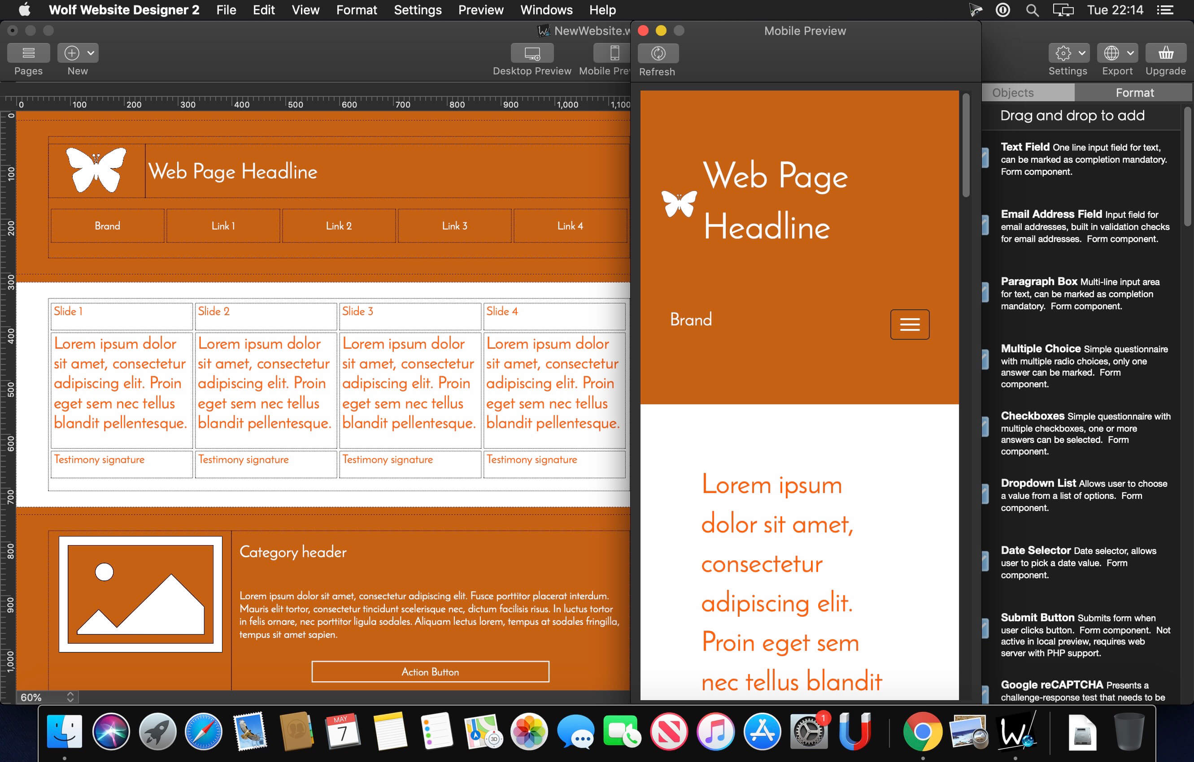Viewport: 1194px width, 762px height.
Task: Open the 60% zoom level stepper
Action: (x=70, y=697)
